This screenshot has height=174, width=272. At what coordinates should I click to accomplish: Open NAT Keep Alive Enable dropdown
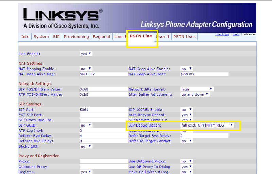[x=187, y=69]
